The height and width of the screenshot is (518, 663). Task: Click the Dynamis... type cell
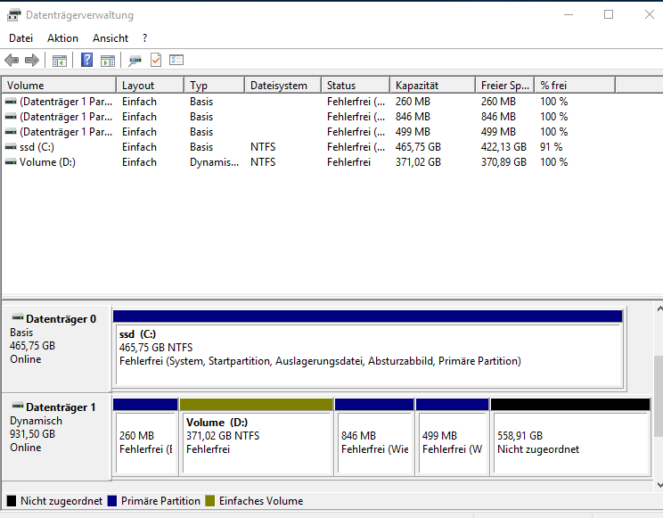[215, 162]
